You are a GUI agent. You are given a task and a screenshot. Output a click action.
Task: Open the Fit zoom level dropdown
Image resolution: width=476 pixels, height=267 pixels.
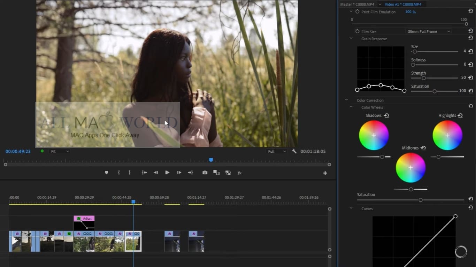60,151
